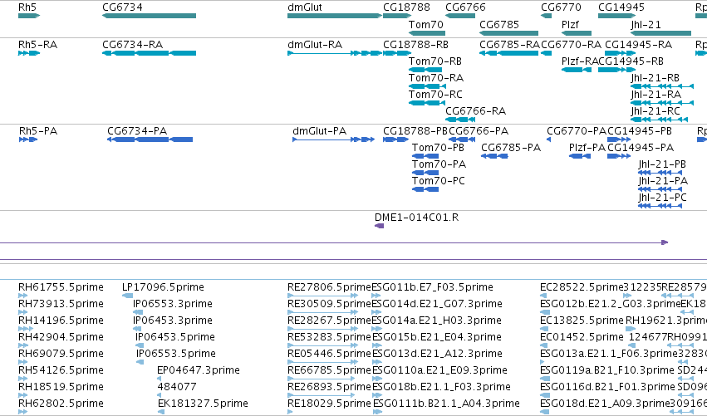This screenshot has width=707, height=416.
Task: Select the LP17096.5prime EST
Action: coord(128,296)
